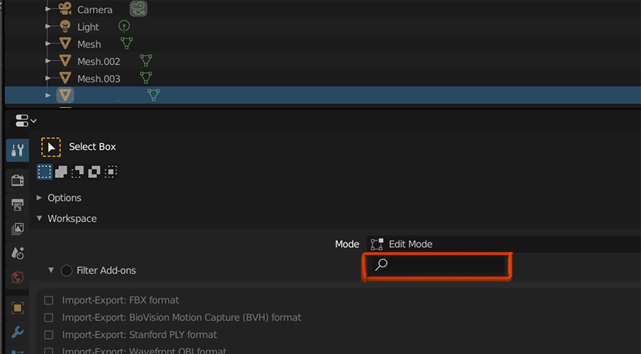
Task: Open the Output properties tab
Action: point(17,205)
